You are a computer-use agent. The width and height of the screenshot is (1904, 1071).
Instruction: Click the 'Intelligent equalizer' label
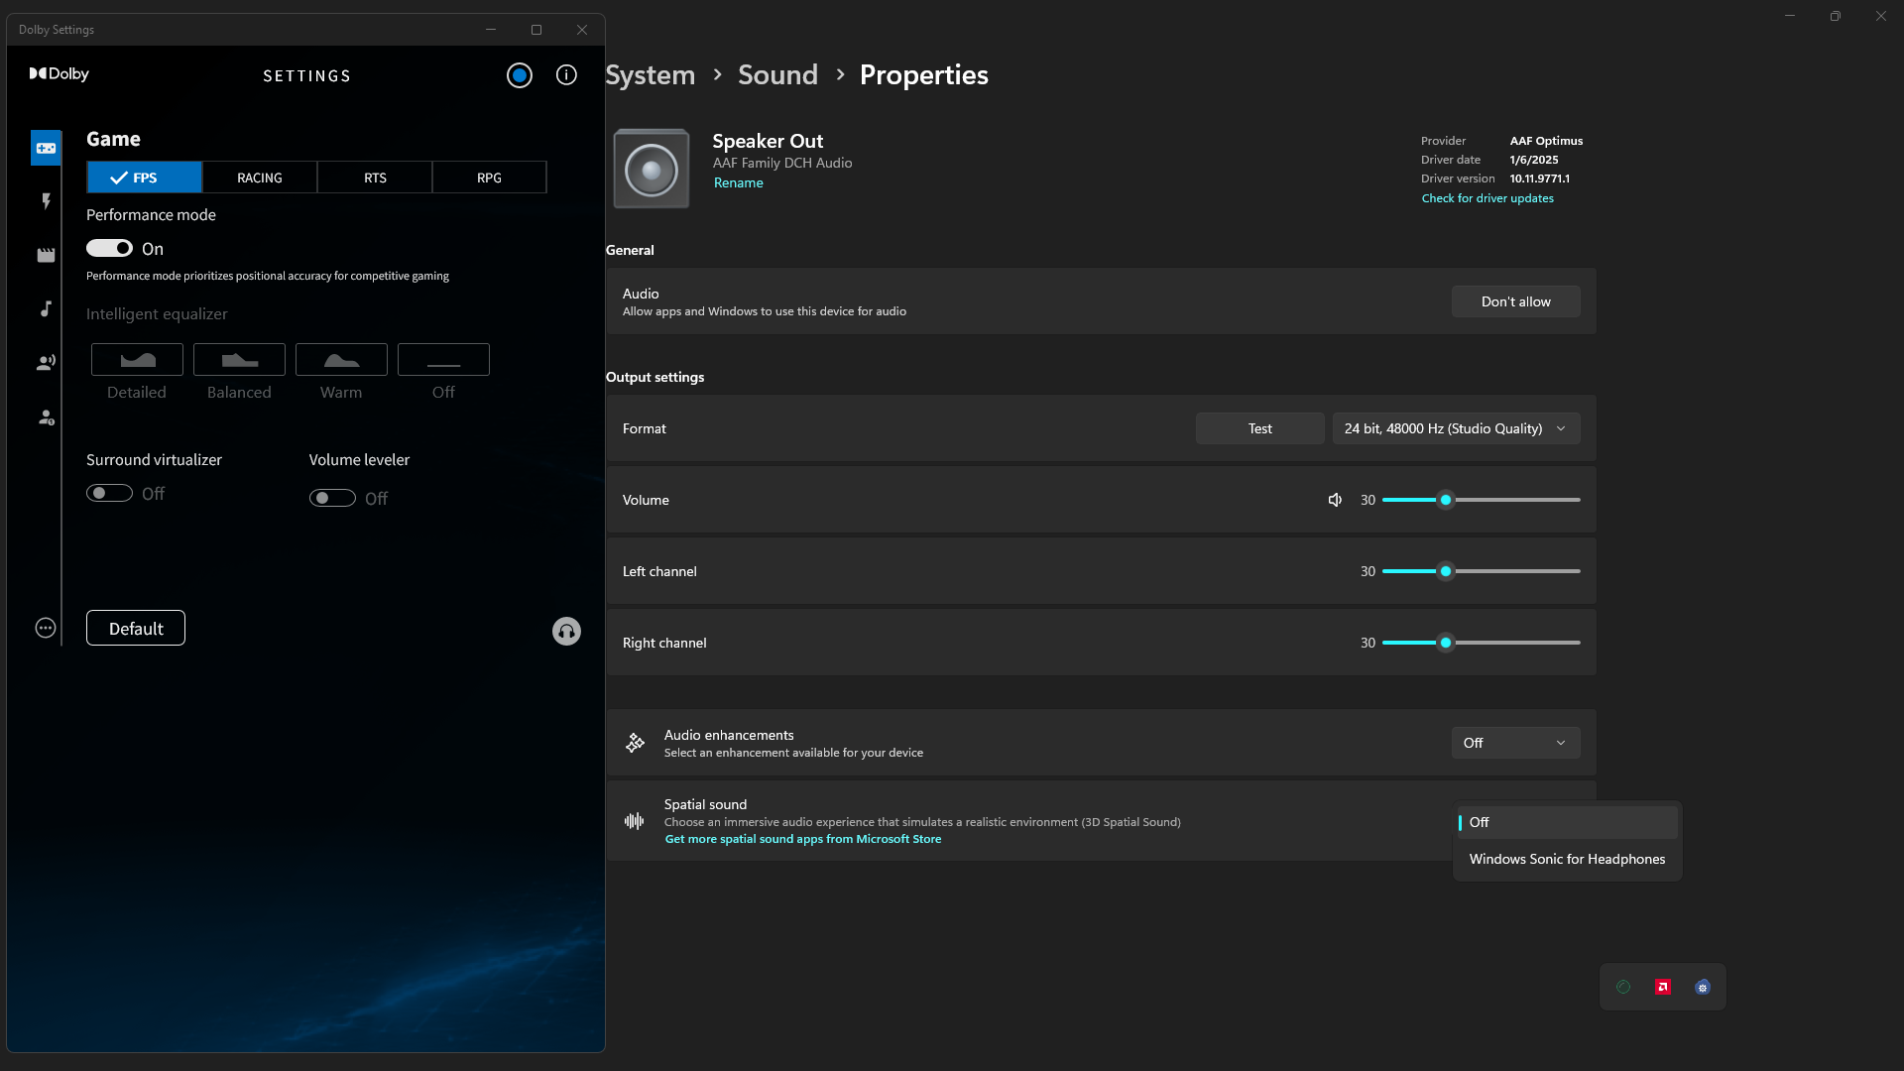click(157, 313)
